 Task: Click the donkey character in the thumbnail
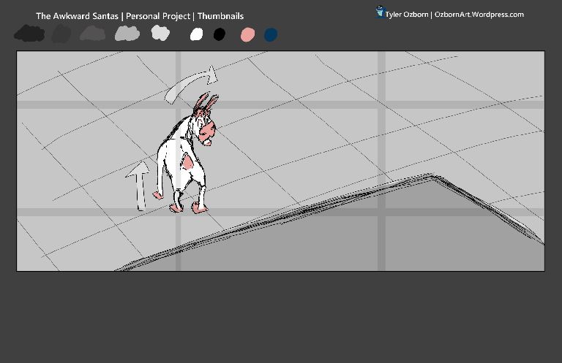pyautogui.click(x=187, y=154)
